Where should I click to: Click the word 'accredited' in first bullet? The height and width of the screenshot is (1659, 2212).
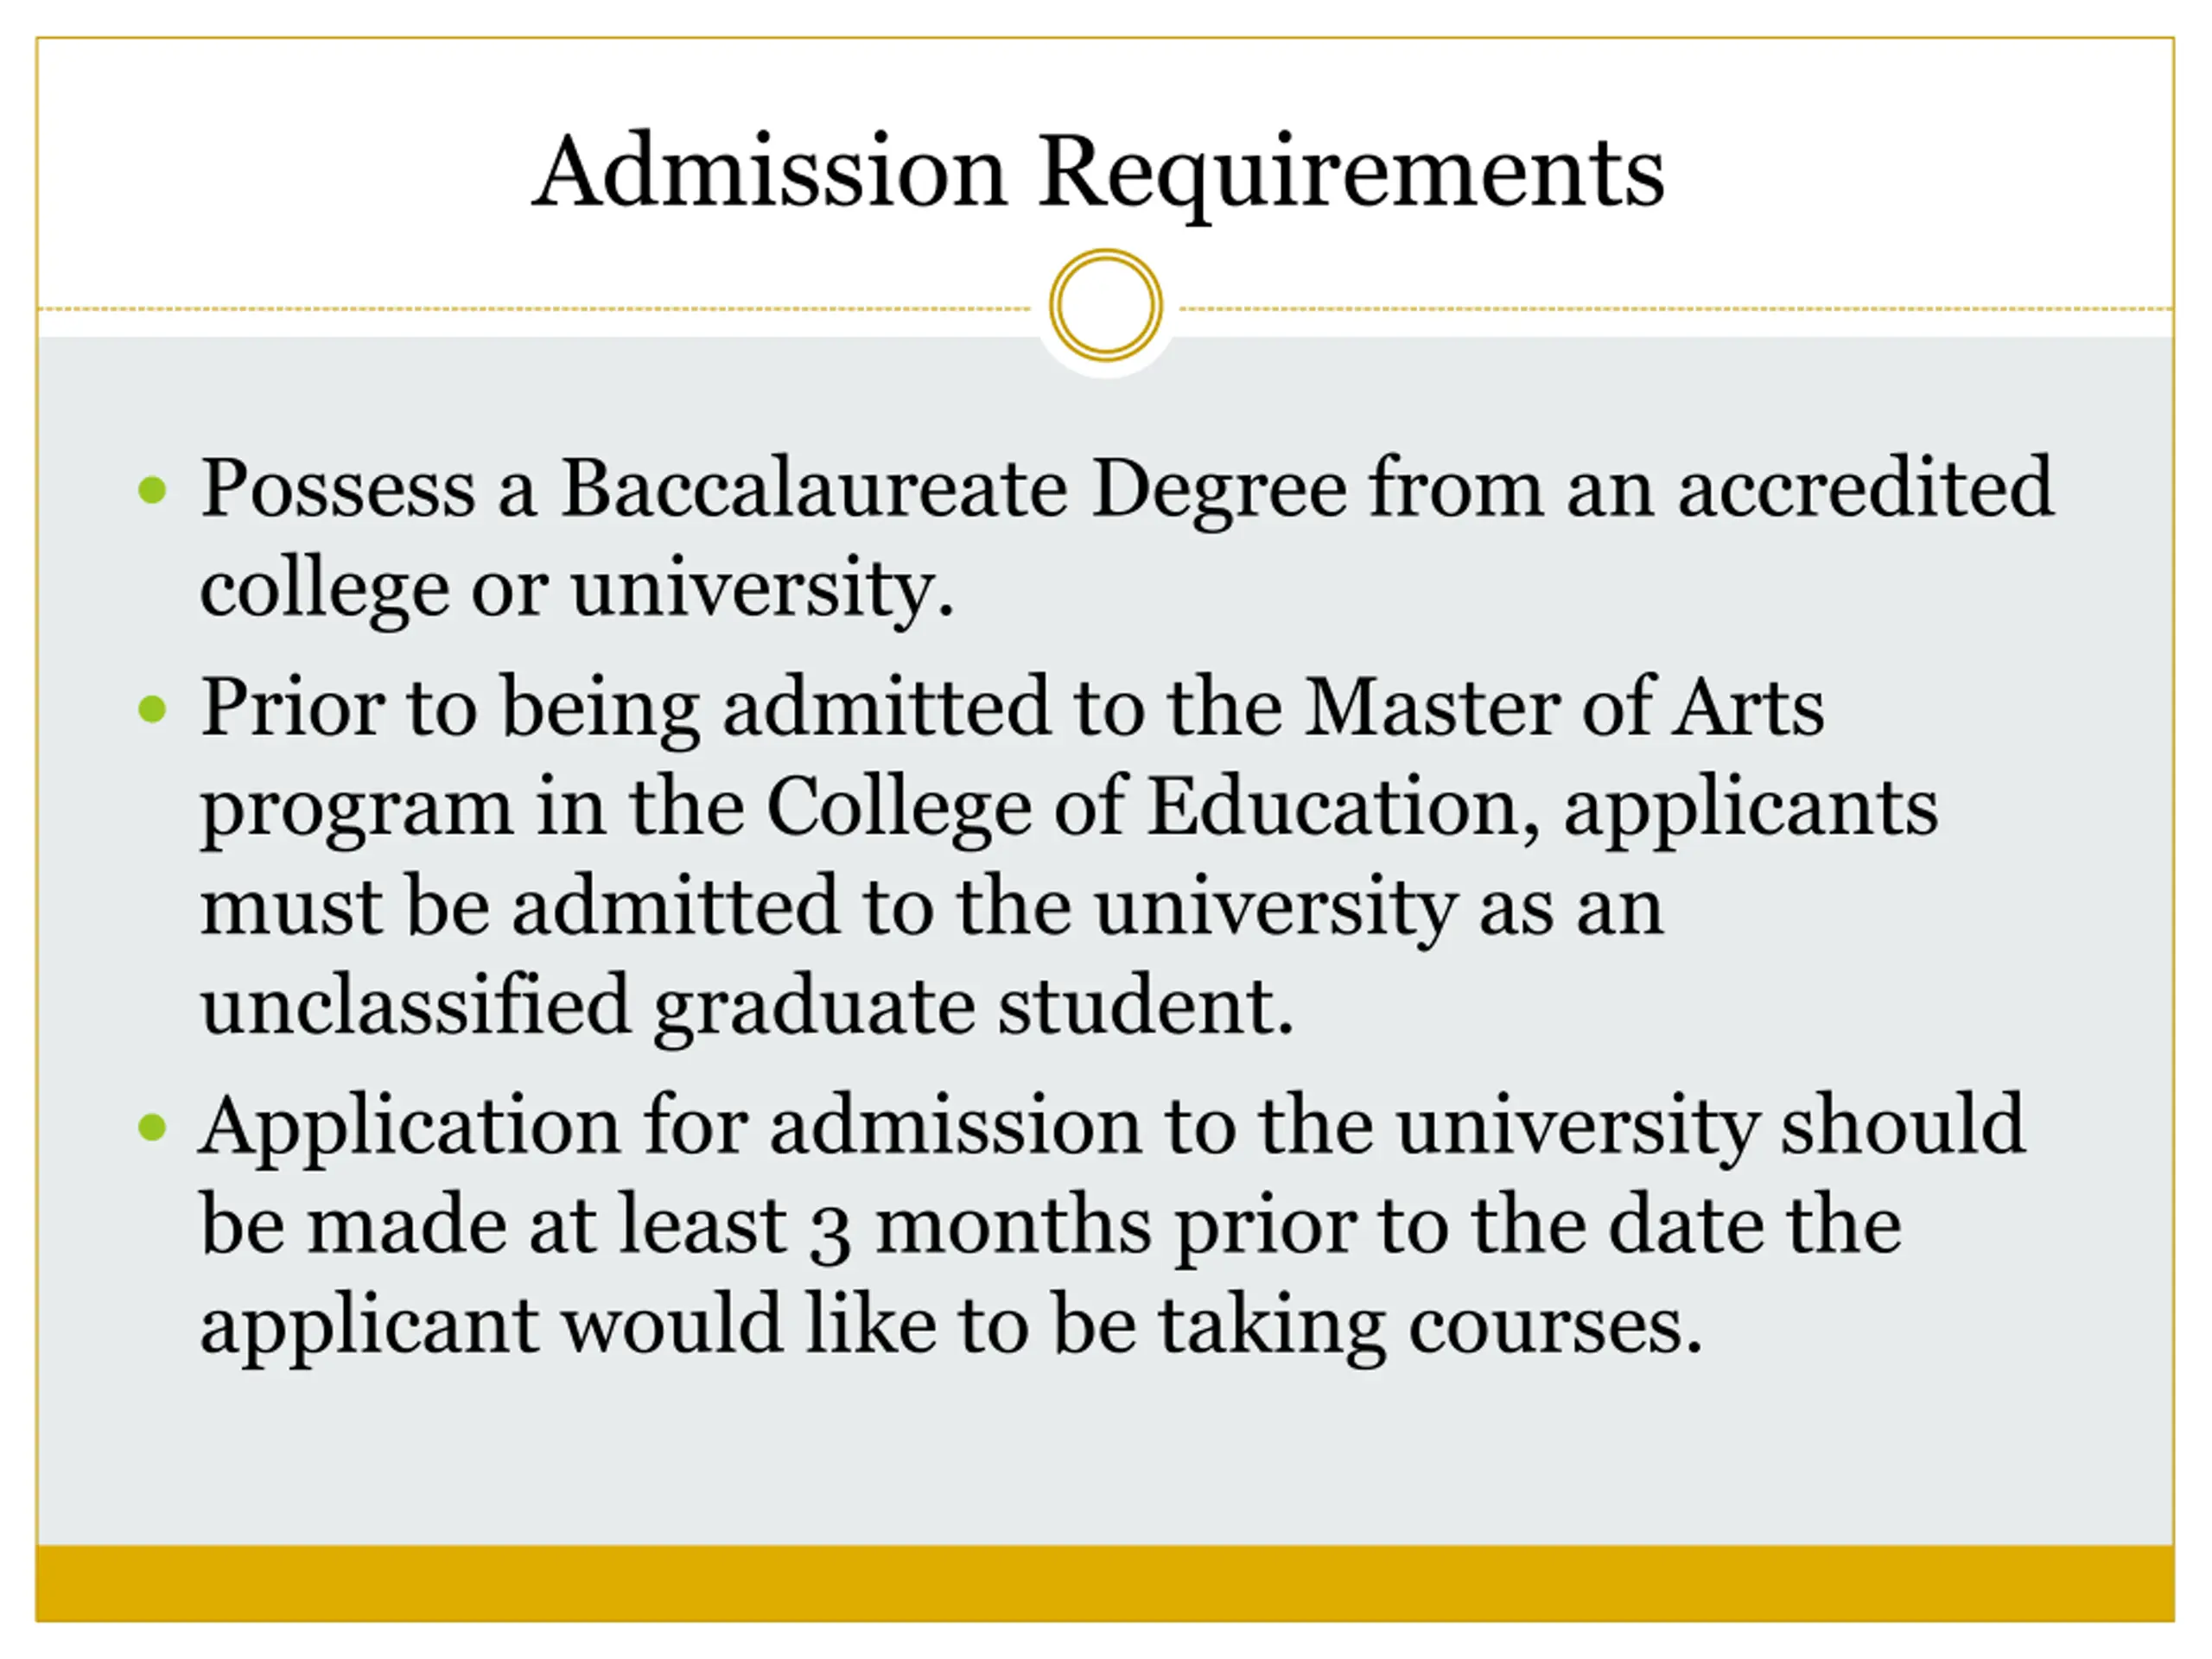pos(1865,488)
